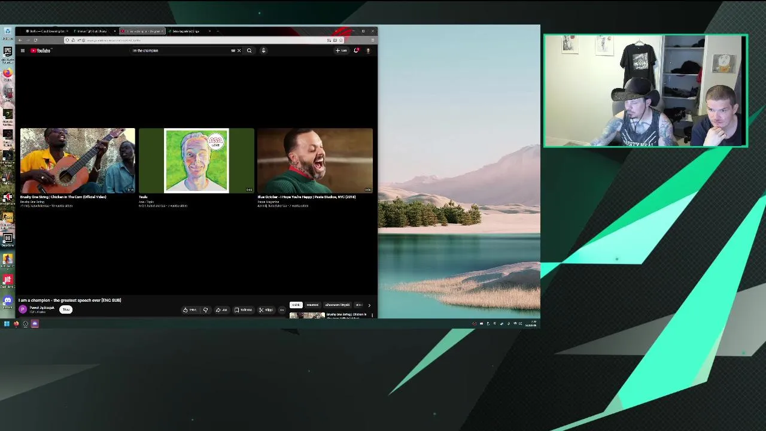This screenshot has height=431, width=766.
Task: Focus the YouTube search field
Action: 180,51
